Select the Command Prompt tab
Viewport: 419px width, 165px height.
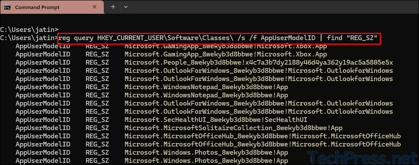52,7
